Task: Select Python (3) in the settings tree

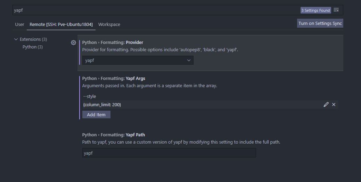Action: [33, 47]
